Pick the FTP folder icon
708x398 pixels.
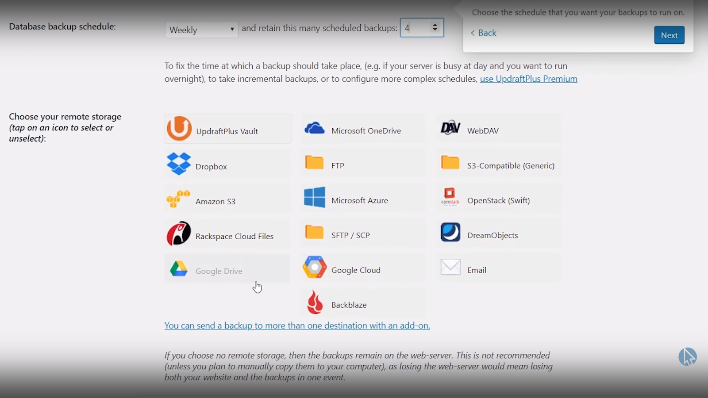(315, 162)
